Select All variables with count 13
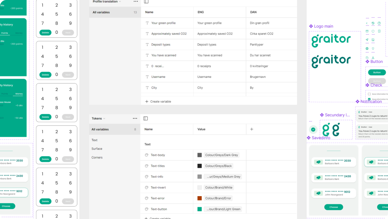Screen dimensions: 388x219 coord(115,12)
